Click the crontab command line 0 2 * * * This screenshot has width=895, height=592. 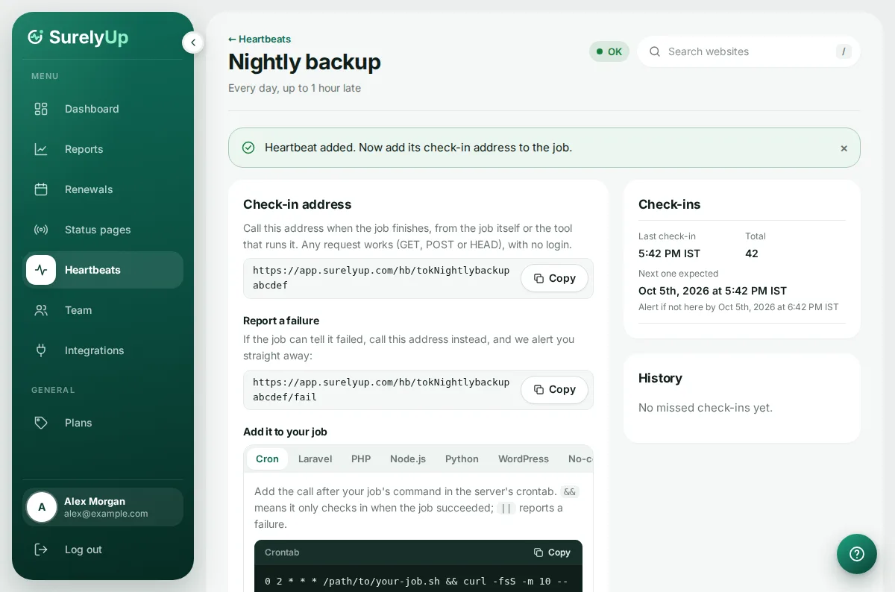click(x=418, y=581)
